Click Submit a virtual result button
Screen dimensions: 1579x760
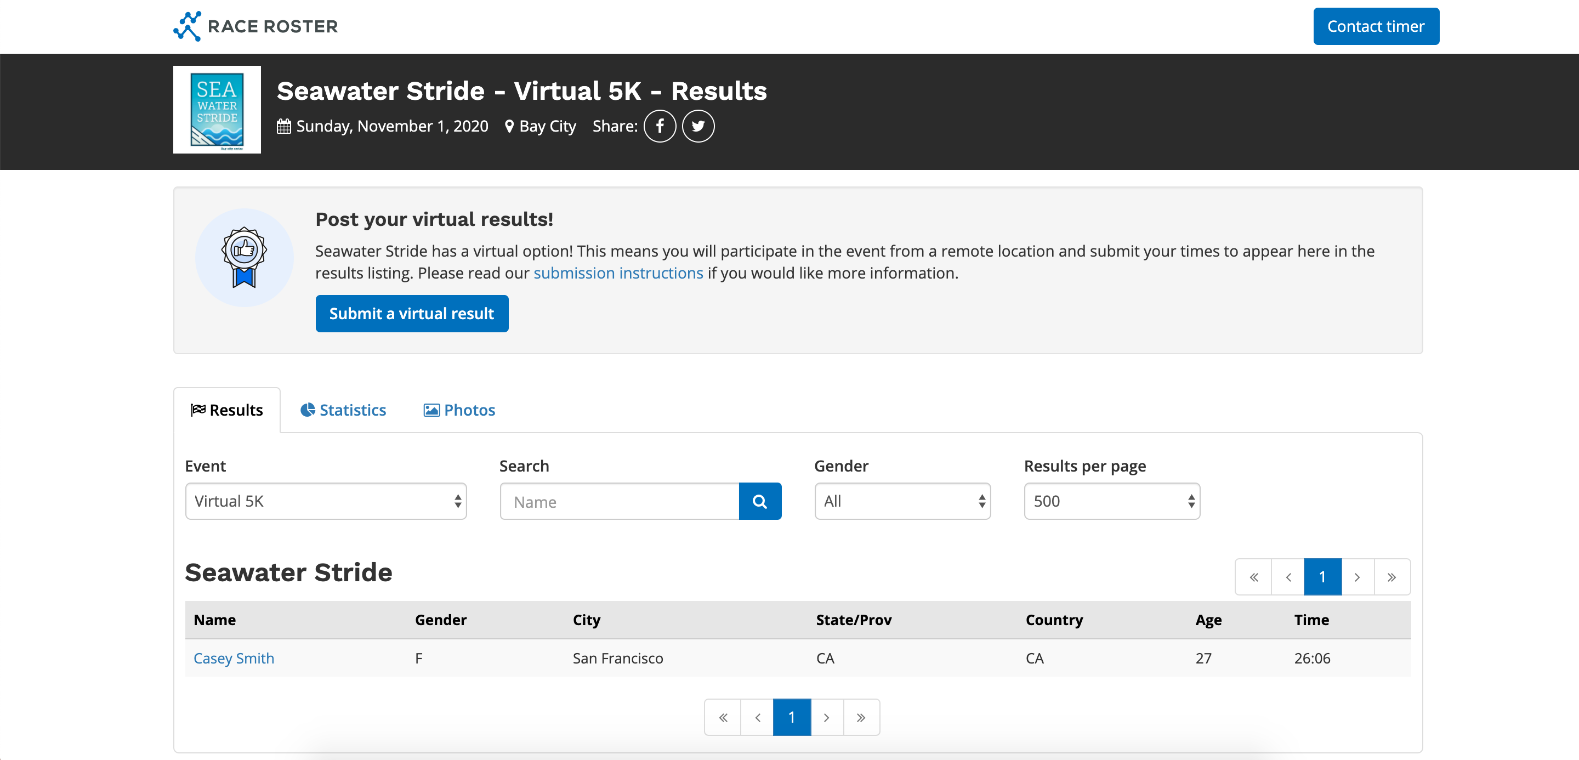coord(411,314)
